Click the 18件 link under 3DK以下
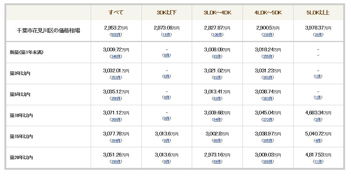This screenshot has width=351, height=179. point(166,35)
